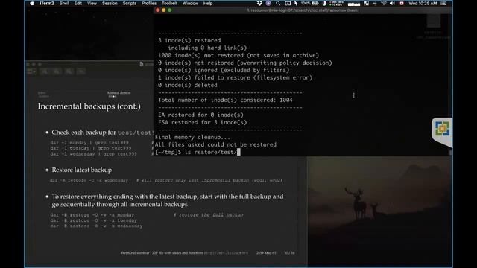Open the bit.ly link in slide footer
Image resolution: width=477 pixels, height=268 pixels.
click(x=226, y=253)
